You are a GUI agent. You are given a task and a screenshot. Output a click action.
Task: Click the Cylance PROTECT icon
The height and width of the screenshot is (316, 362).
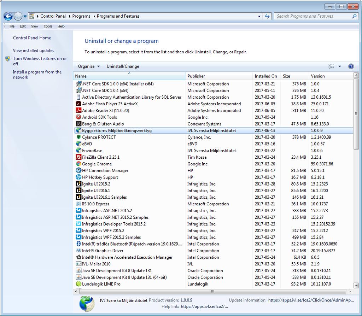coord(78,137)
